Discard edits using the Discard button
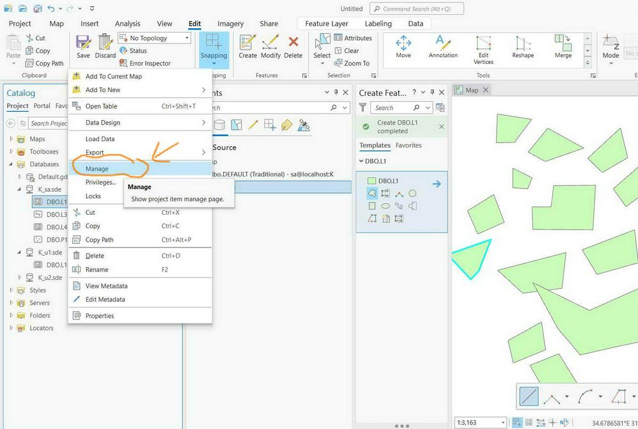The image size is (638, 429). pyautogui.click(x=105, y=47)
